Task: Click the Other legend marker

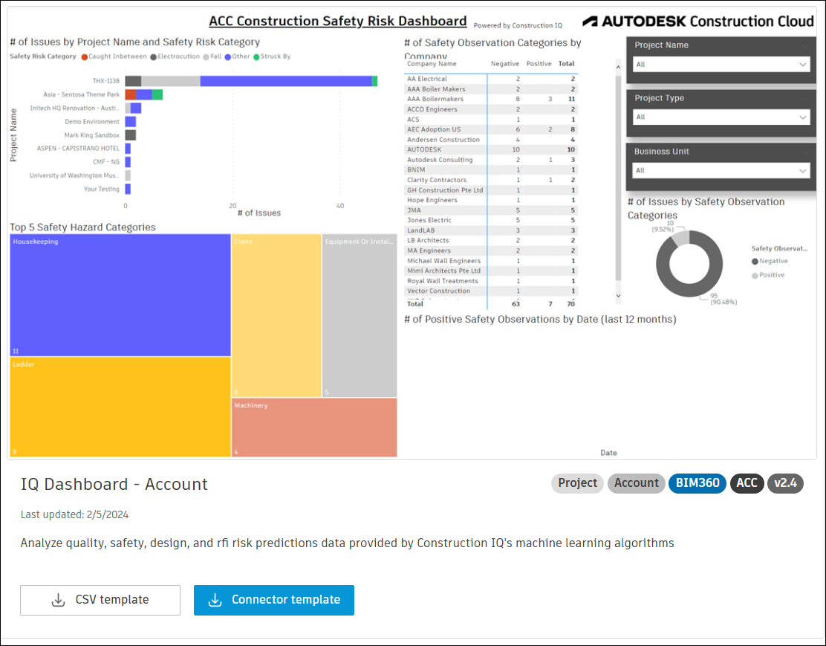Action: click(228, 57)
